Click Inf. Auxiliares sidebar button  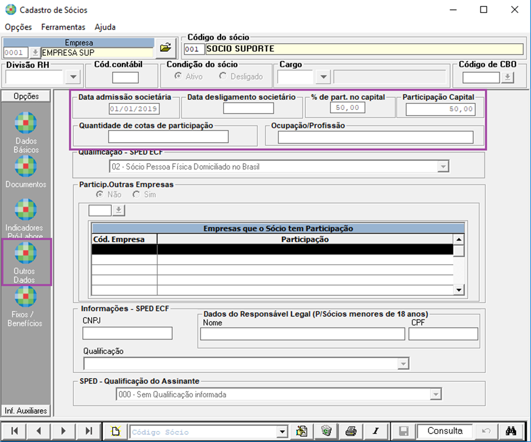[26, 410]
